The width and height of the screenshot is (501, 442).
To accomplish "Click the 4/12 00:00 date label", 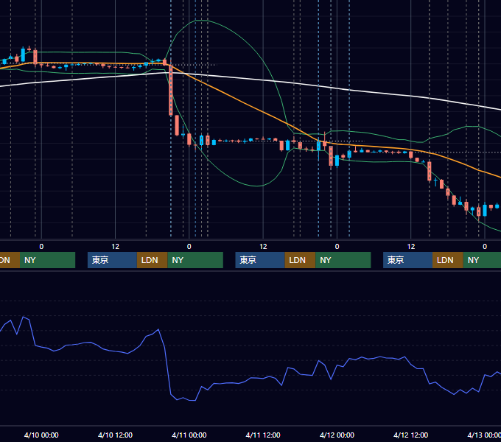I will [337, 435].
